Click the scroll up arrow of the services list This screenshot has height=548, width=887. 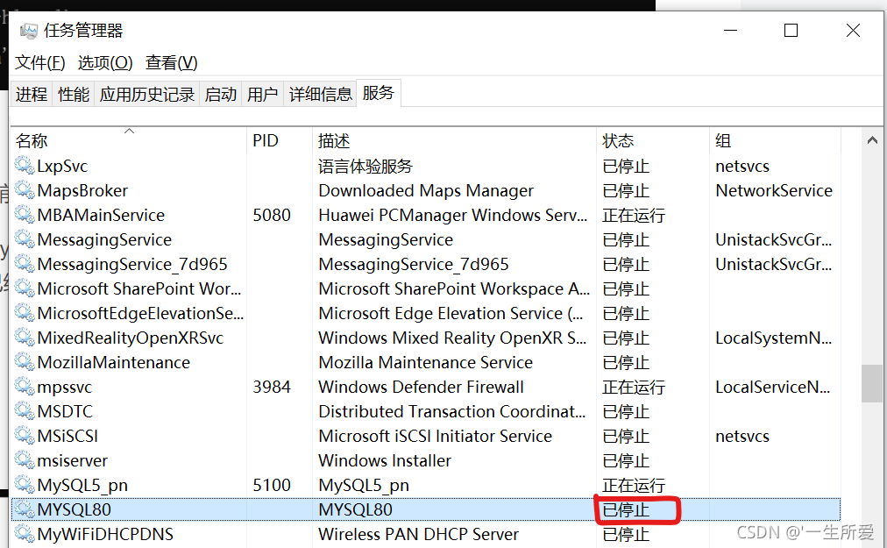pyautogui.click(x=872, y=139)
